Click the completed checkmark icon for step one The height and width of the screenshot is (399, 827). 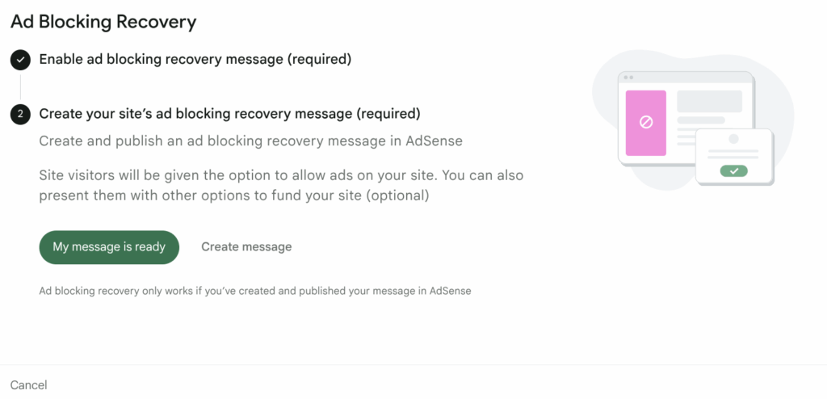[x=20, y=59]
